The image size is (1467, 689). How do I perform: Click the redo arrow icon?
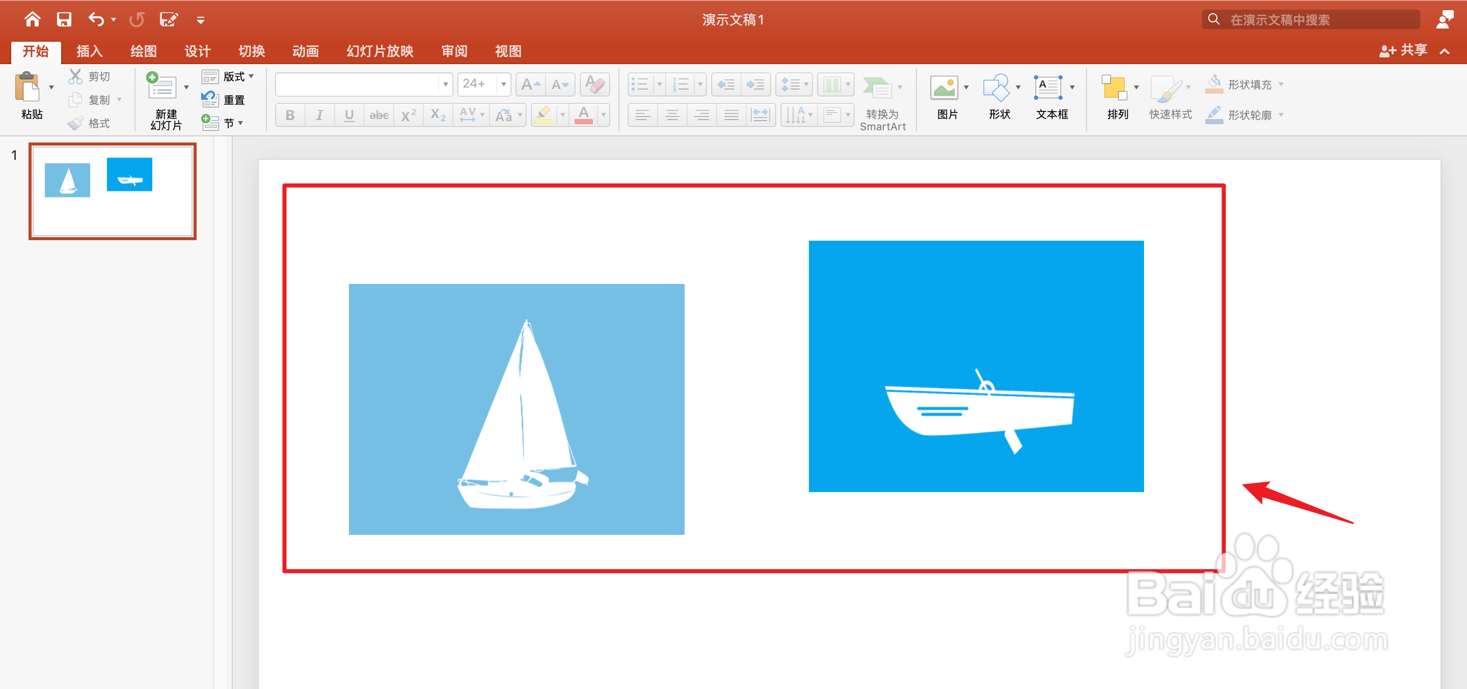pyautogui.click(x=137, y=20)
